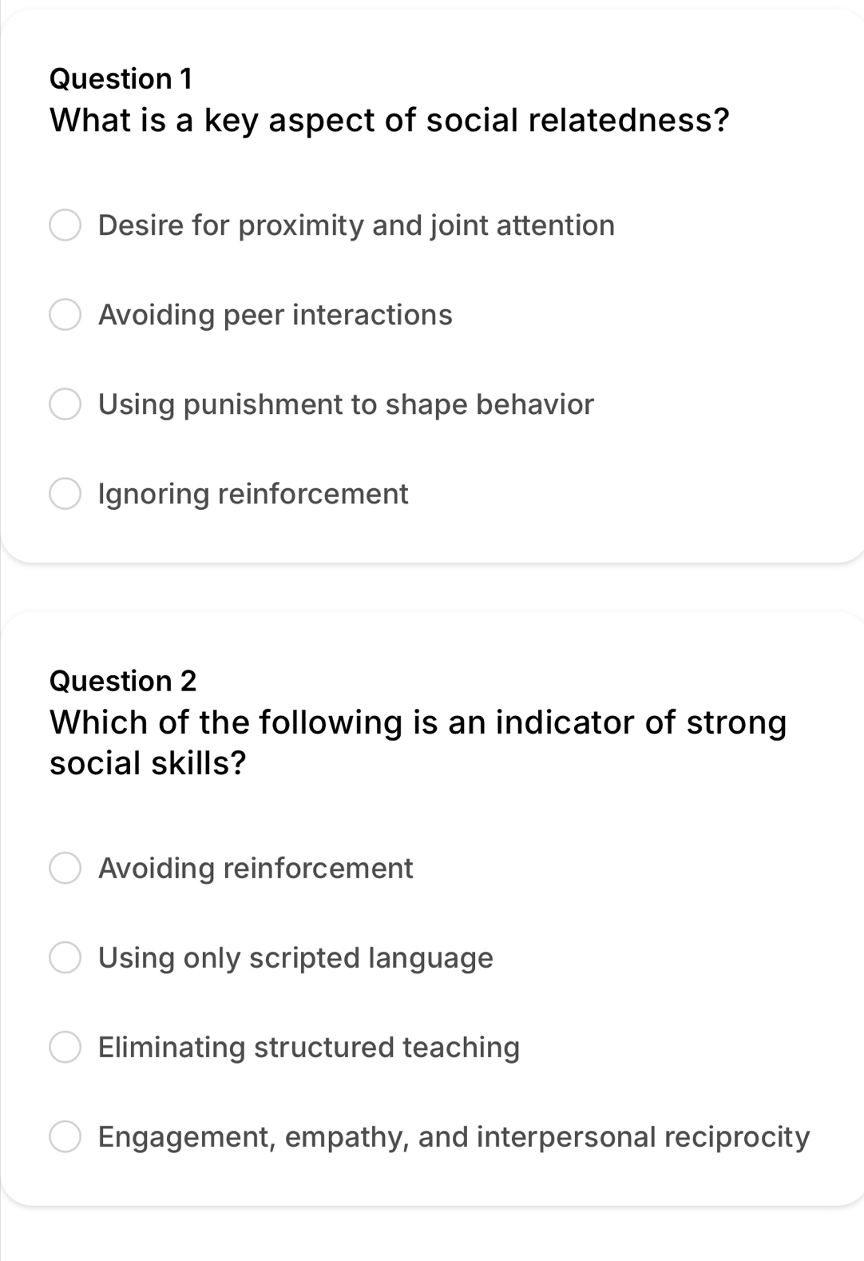Mark the 'Using punishment to shape behavior' radio button
This screenshot has width=864, height=1261.
pos(65,404)
